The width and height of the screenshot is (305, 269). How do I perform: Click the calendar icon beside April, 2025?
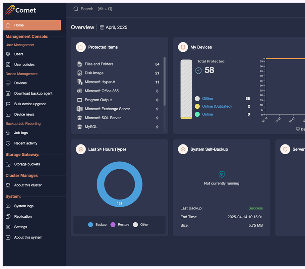102,27
